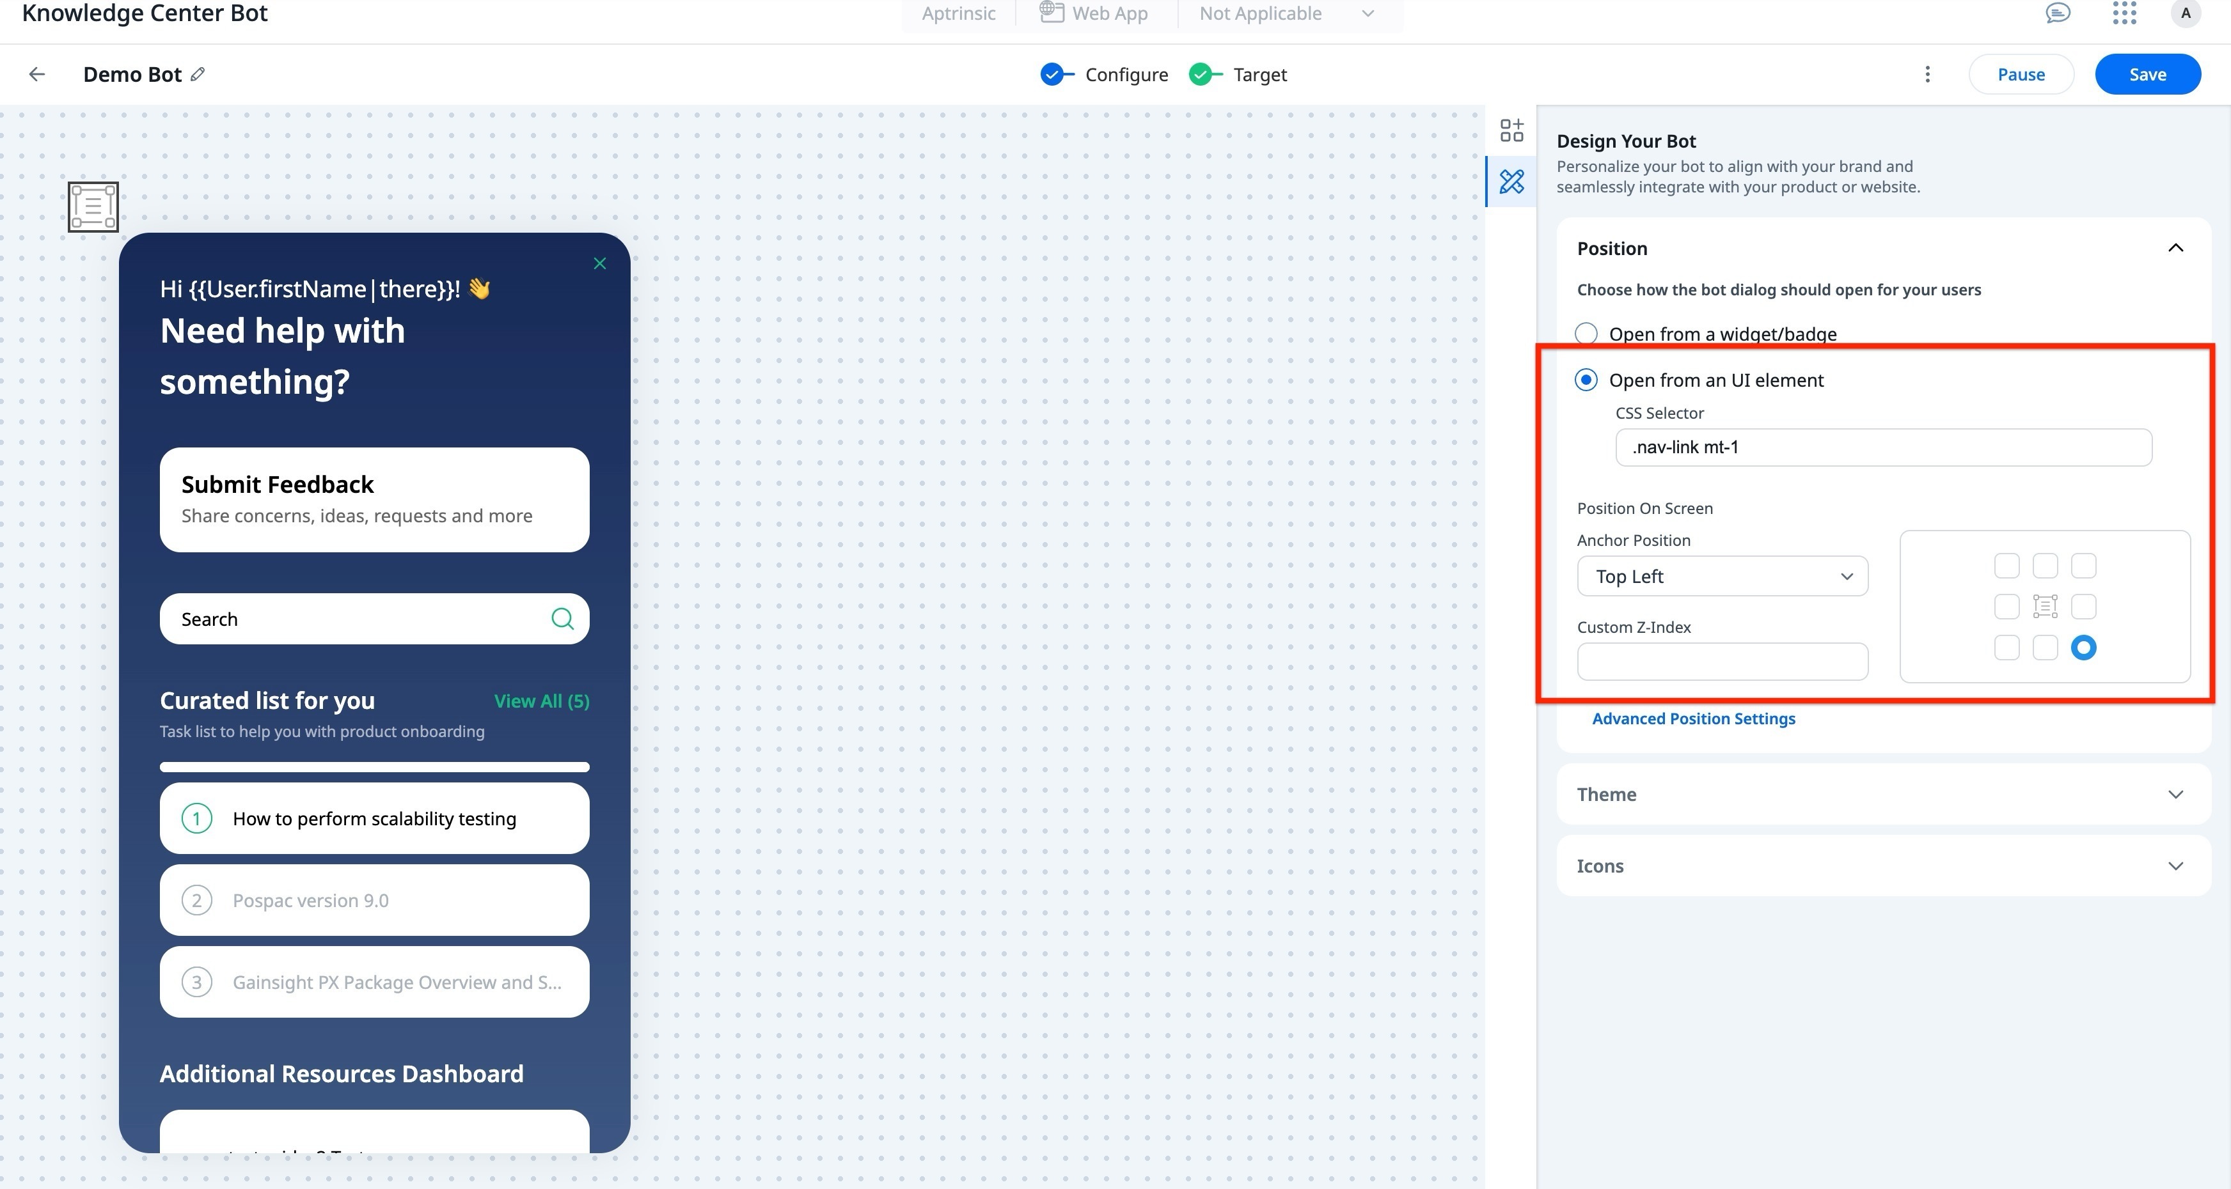This screenshot has width=2231, height=1189.
Task: Choose top-center cell in position grid
Action: point(2045,566)
